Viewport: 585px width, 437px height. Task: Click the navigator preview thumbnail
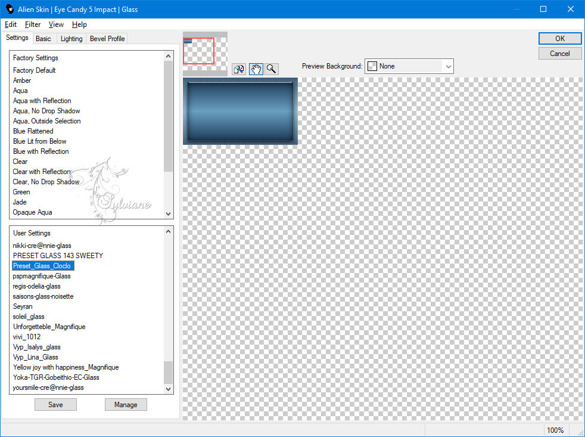pos(205,54)
